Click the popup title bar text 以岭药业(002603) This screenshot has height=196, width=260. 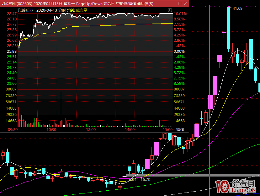click(17, 4)
